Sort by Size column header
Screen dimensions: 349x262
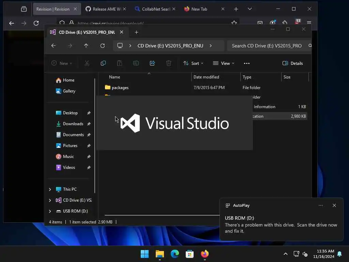(287, 77)
